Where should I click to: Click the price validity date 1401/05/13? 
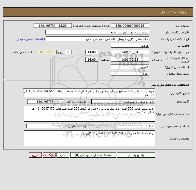[130, 59]
